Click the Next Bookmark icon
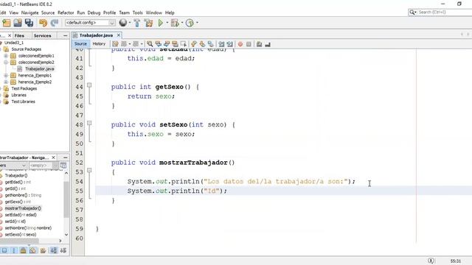Viewport: 472px width, 265px height. (x=202, y=44)
